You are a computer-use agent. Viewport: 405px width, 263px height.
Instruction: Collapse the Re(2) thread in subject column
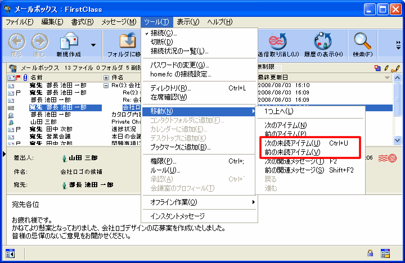106,85
